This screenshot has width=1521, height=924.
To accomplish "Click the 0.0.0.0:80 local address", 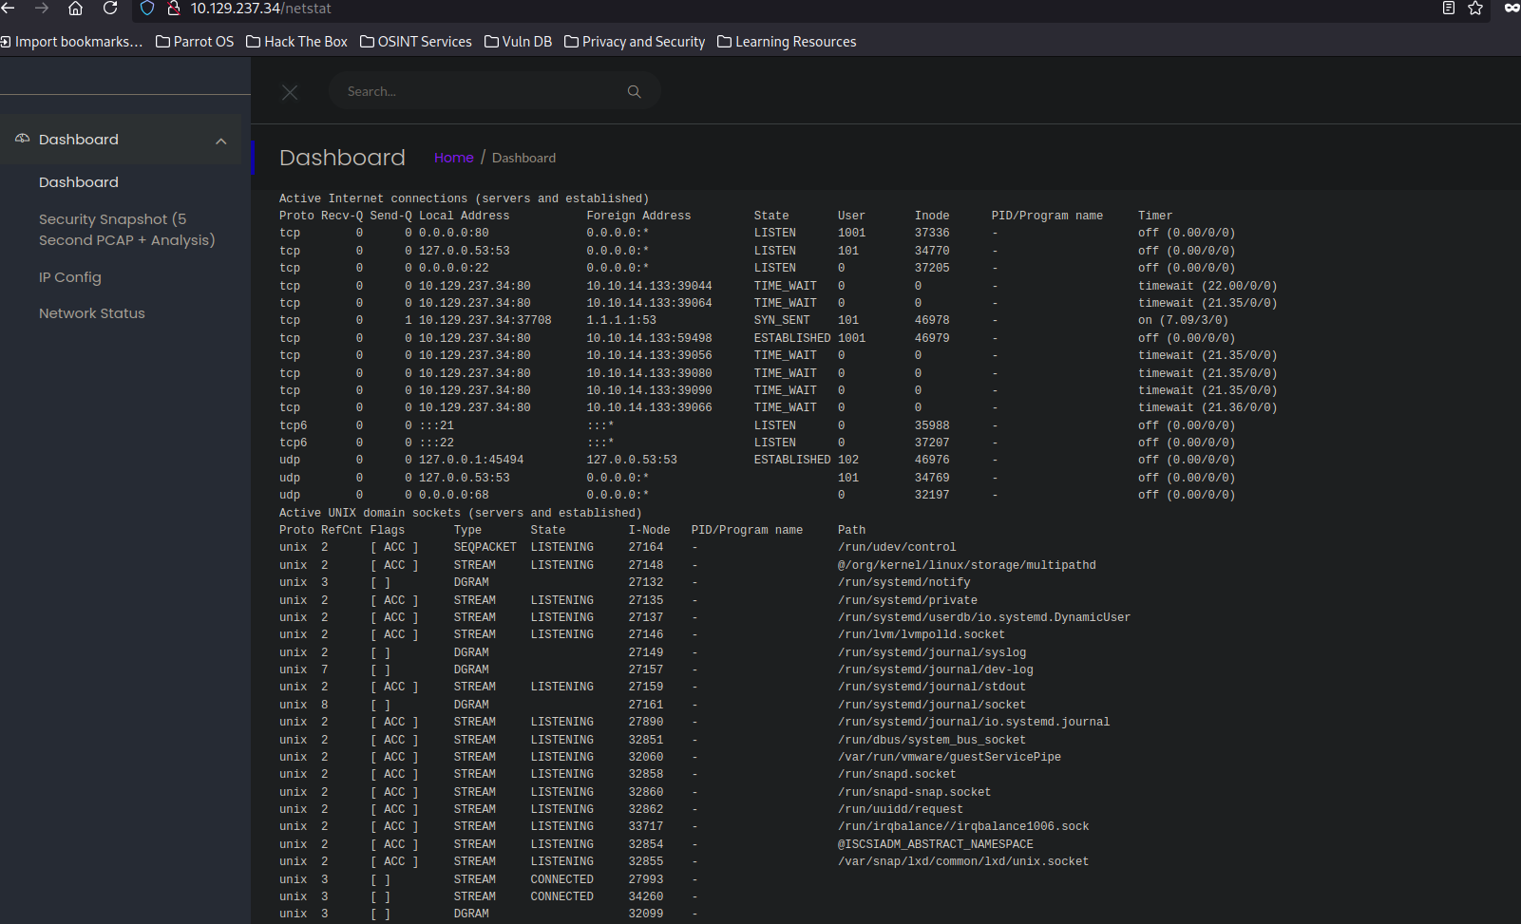I will click(454, 234).
